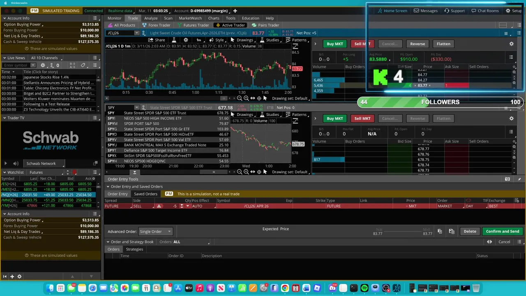526x296 pixels.
Task: Open gear settings of SPY Active Trader panel
Action: 511,118
